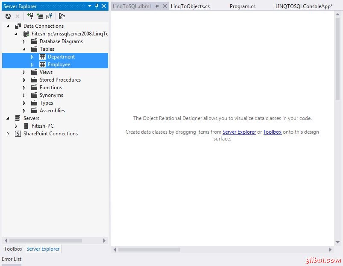The width and height of the screenshot is (343, 266).
Task: Click the Connect to Database icon
Action: [30, 16]
